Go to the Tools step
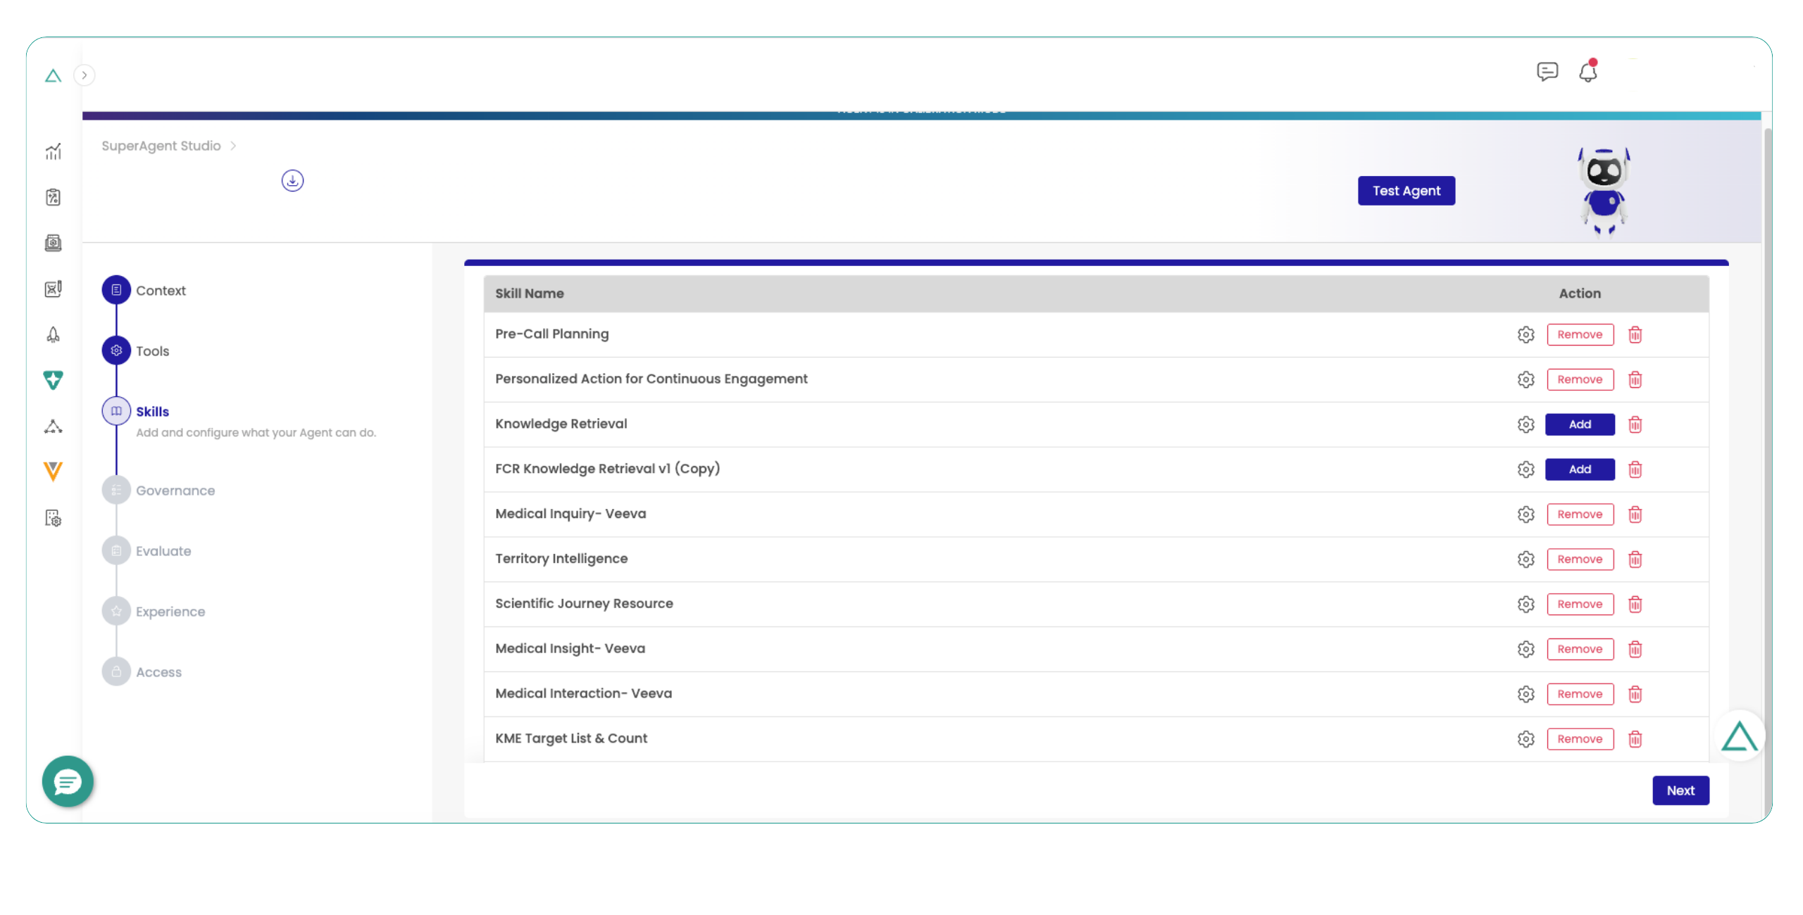Image resolution: width=1803 pixels, height=915 pixels. point(136,351)
